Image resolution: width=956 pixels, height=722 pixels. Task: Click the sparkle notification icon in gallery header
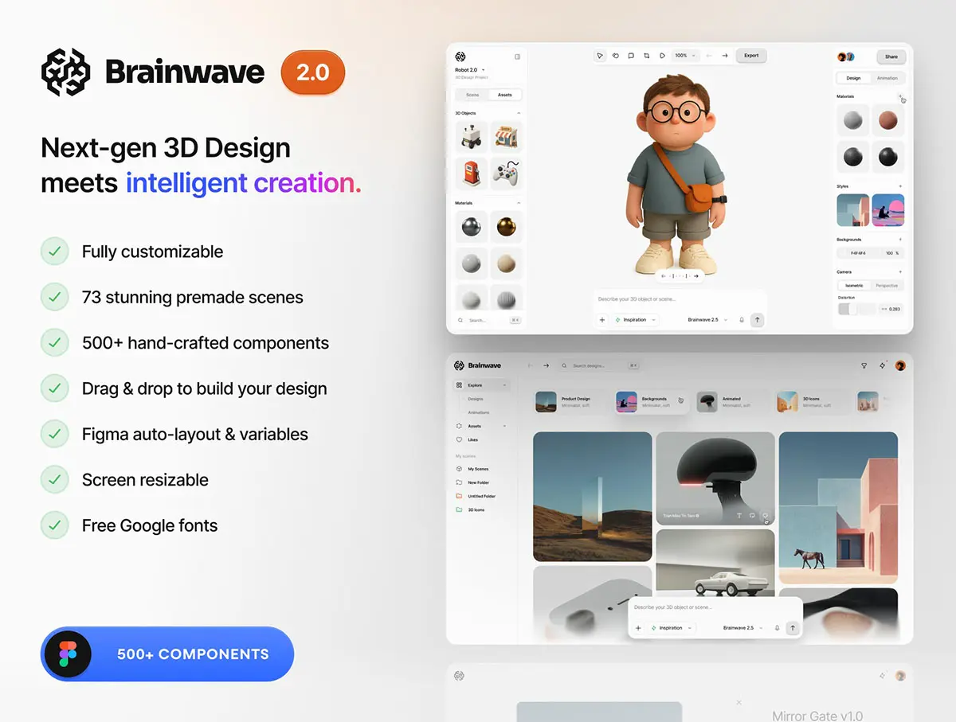882,366
